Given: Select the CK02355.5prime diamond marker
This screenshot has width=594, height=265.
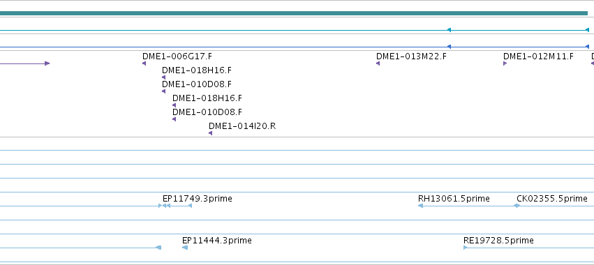Looking at the screenshot, I should coord(517,206).
